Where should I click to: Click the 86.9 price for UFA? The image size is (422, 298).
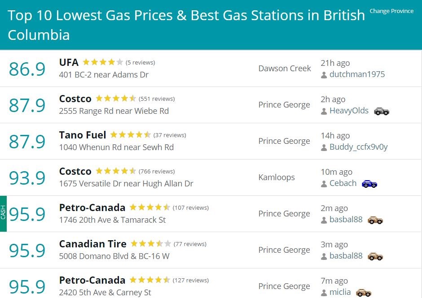coord(27,69)
